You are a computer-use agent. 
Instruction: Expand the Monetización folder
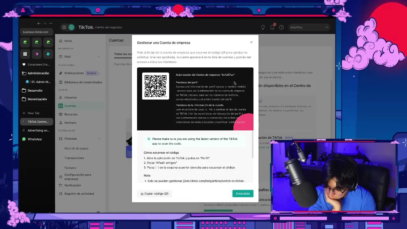[36, 99]
